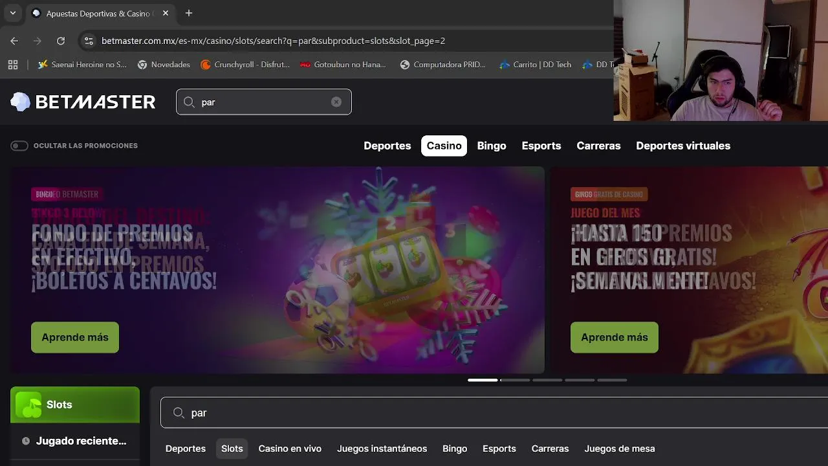Open the Hasta 150 giros gratis banner
The width and height of the screenshot is (828, 466).
(x=689, y=270)
